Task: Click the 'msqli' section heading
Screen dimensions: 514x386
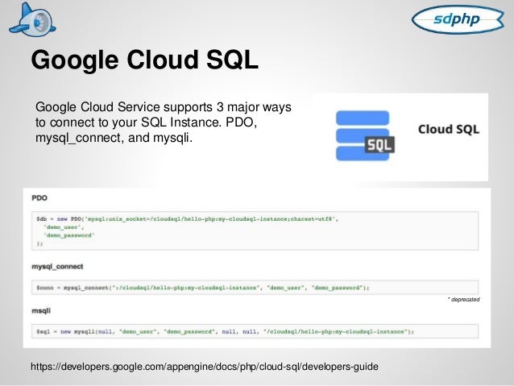Action: pos(41,310)
